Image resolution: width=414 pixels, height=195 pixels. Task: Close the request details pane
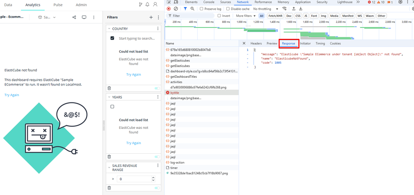point(244,43)
